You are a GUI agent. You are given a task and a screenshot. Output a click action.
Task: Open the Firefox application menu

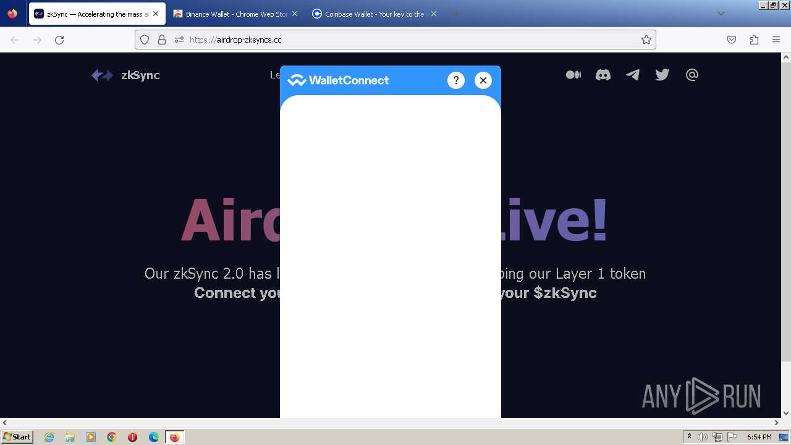tap(776, 40)
